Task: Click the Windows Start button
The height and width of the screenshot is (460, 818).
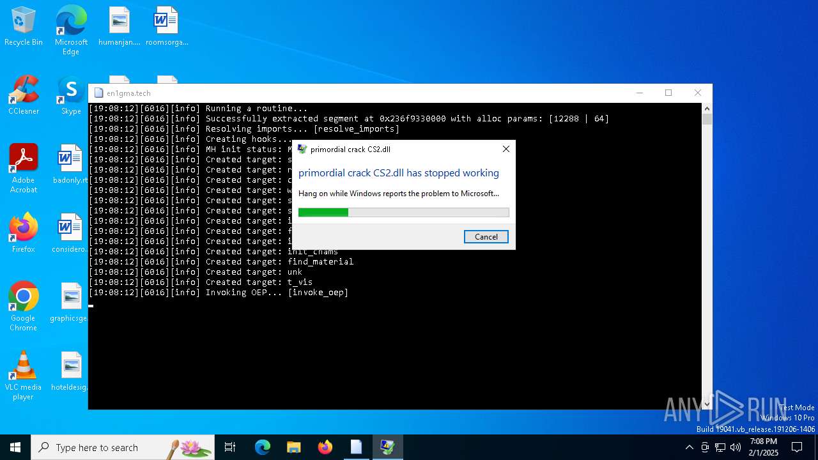Action: (x=15, y=447)
